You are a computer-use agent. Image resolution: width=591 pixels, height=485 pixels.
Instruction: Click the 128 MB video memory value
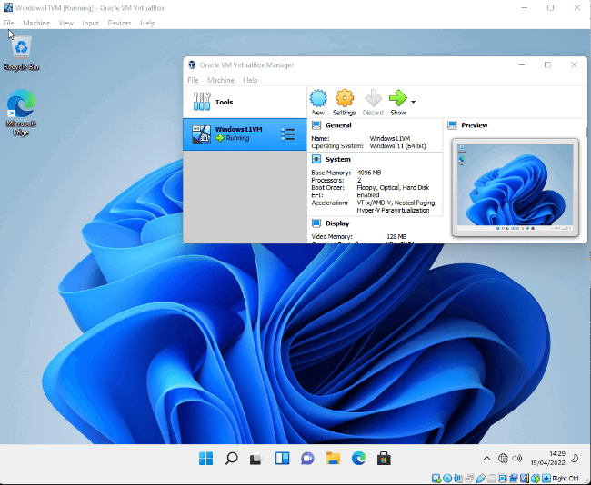pos(396,236)
